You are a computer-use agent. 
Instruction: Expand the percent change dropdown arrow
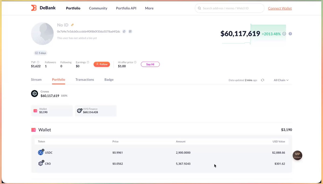pos(284,34)
